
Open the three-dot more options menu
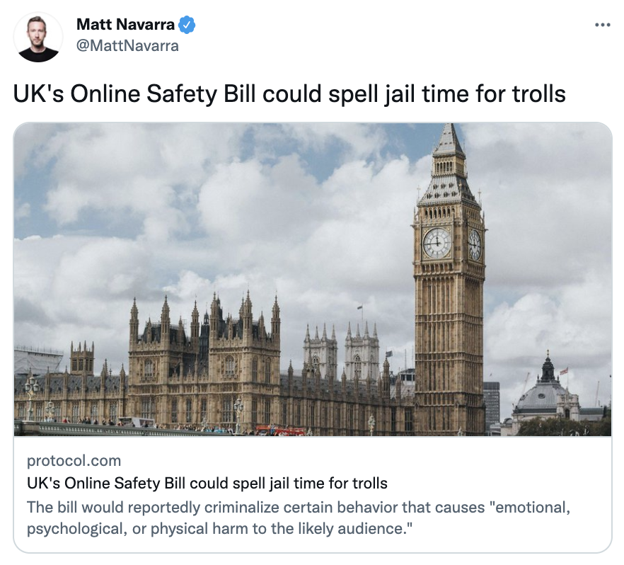coord(603,25)
